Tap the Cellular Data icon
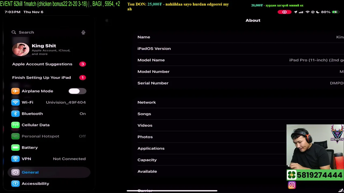 15,125
